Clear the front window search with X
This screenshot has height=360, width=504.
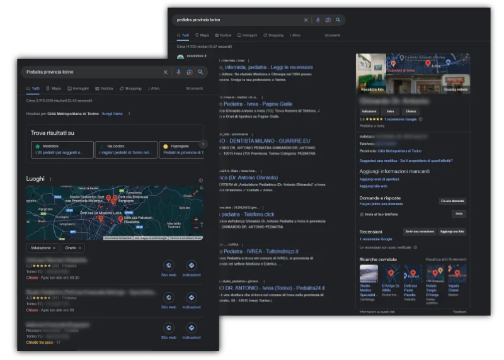(x=166, y=72)
